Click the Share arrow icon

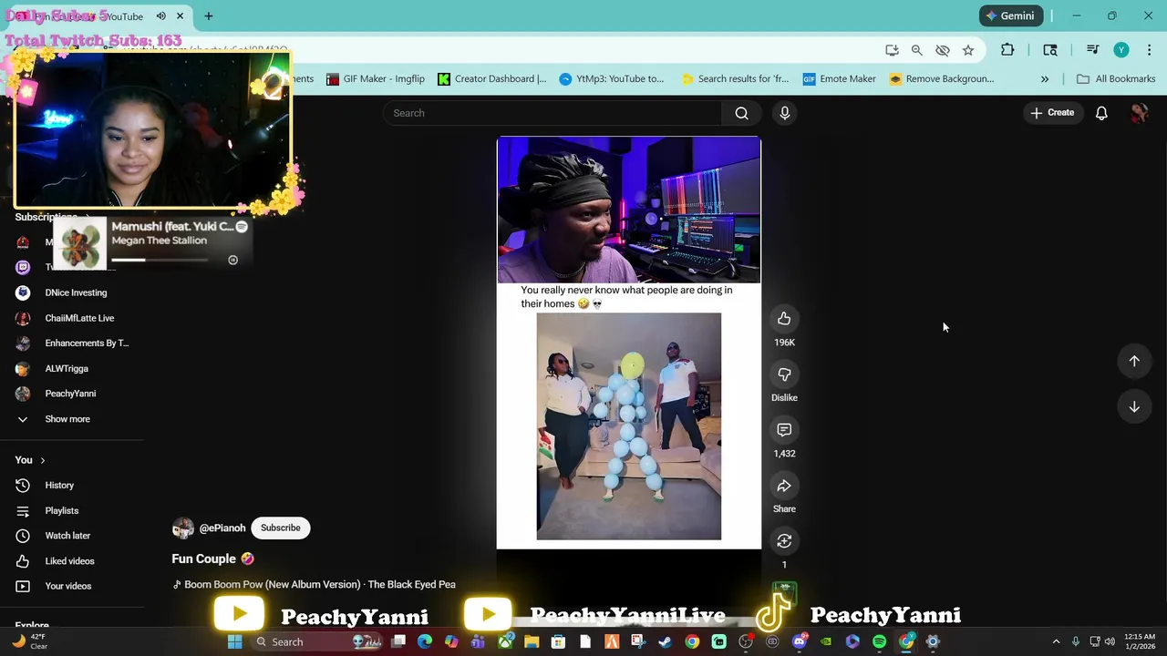[784, 486]
